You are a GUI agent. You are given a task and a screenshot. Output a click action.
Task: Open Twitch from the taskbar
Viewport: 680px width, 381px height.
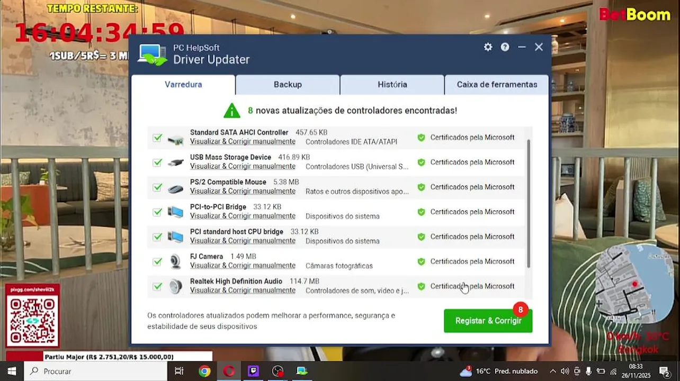click(253, 371)
